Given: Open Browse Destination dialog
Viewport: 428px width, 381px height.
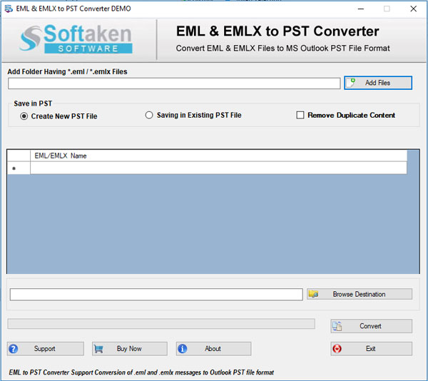Looking at the screenshot, I should tap(360, 294).
